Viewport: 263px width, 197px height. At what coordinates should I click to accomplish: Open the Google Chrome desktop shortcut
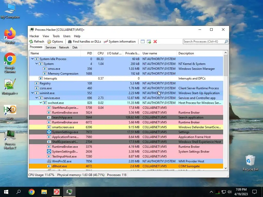click(x=10, y=63)
